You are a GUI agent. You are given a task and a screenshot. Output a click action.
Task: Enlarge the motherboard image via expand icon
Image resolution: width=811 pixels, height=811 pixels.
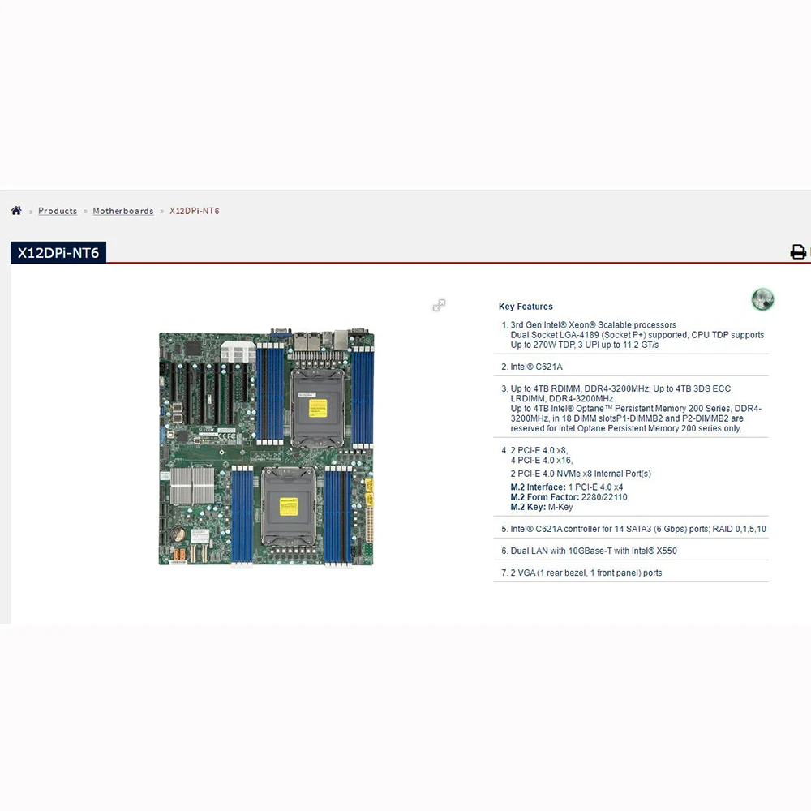click(x=439, y=306)
